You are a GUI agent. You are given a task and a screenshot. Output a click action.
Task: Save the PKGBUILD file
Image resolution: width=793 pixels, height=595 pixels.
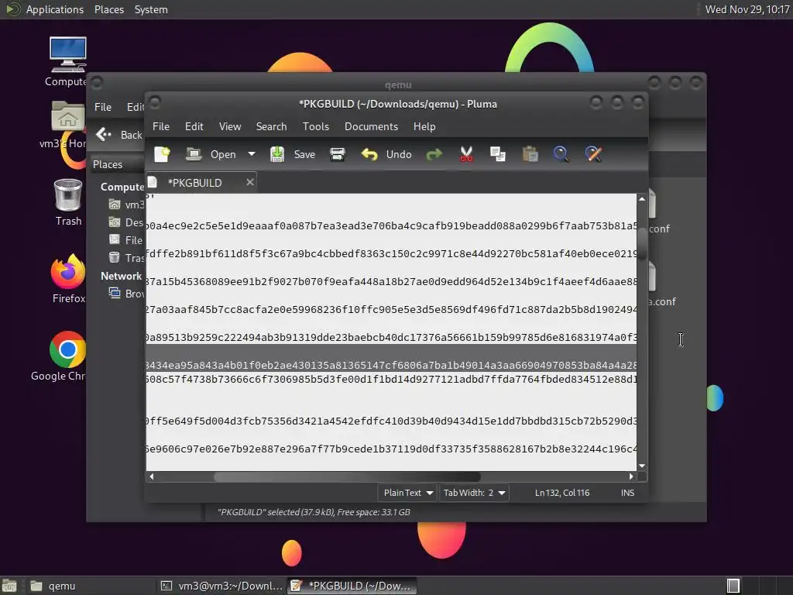(293, 154)
